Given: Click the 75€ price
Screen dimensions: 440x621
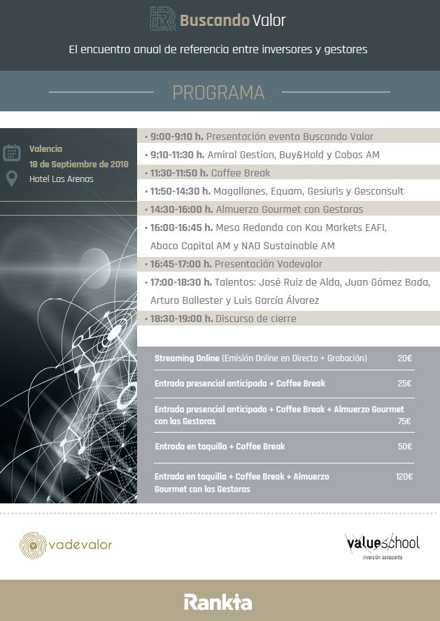Looking at the screenshot, I should (404, 421).
